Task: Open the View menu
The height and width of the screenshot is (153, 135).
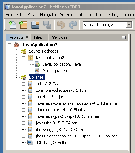Action: [31, 15]
